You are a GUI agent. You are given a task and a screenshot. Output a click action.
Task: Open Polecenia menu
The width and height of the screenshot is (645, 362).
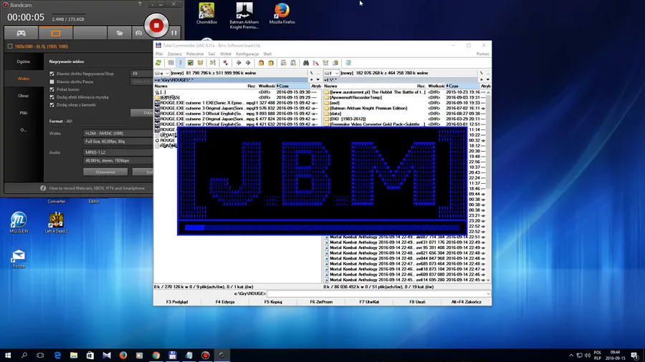tap(194, 54)
